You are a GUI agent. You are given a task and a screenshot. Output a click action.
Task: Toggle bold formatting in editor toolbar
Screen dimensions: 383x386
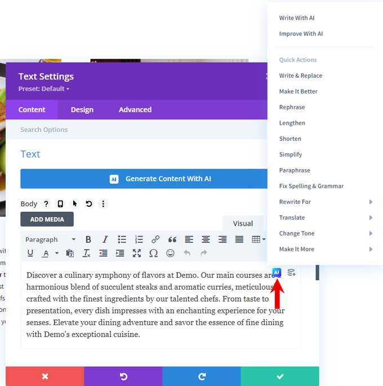tap(88, 239)
